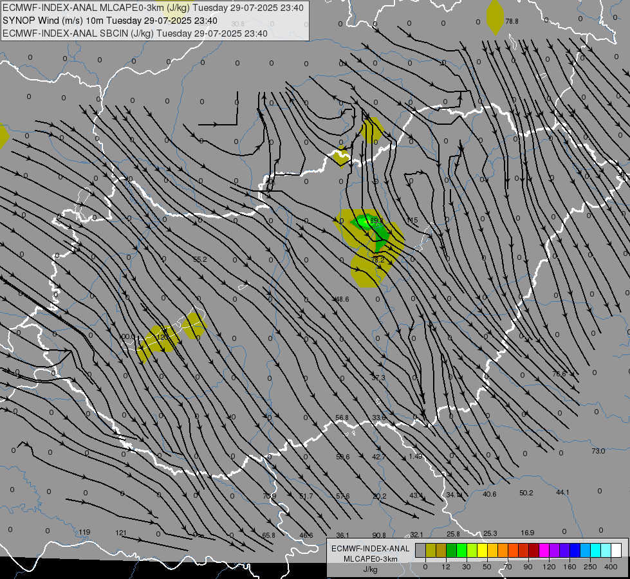Screen dimensions: 630x579
Task: Click the map value 42.7
Action: tap(379, 457)
